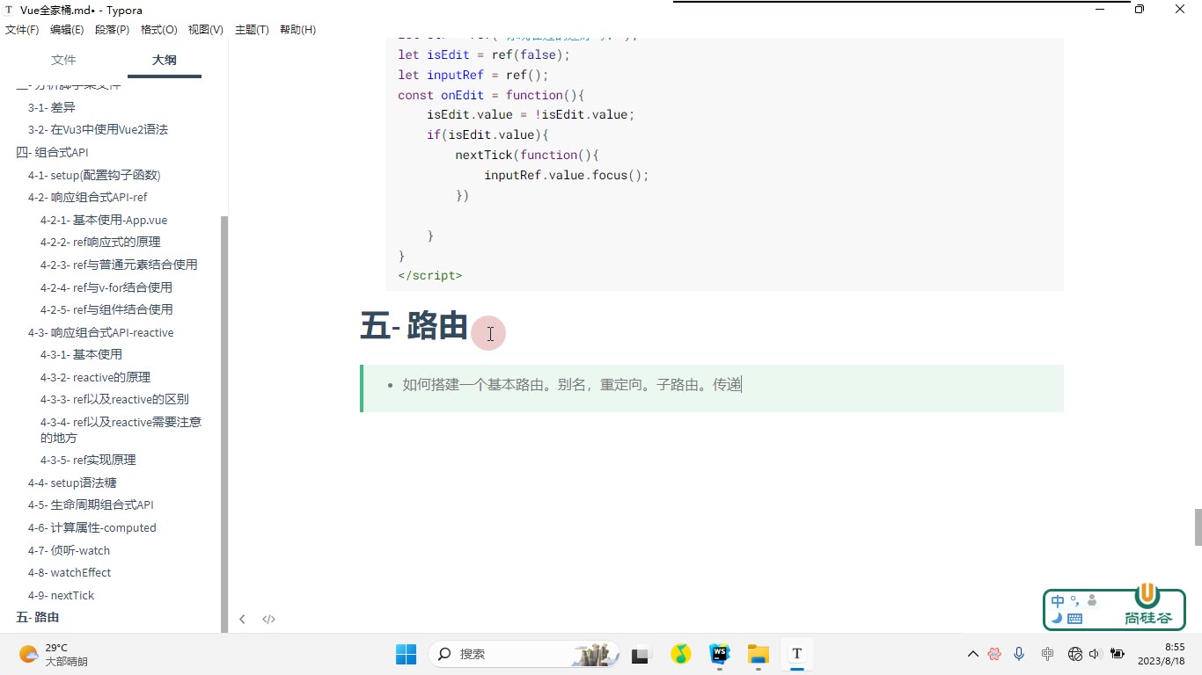Open 4-2-2- ref响应式的原理 outline entry
This screenshot has height=675, width=1202.
pos(100,242)
